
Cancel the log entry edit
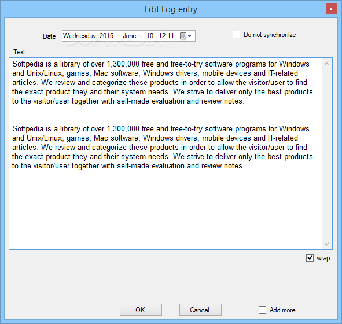click(x=200, y=310)
